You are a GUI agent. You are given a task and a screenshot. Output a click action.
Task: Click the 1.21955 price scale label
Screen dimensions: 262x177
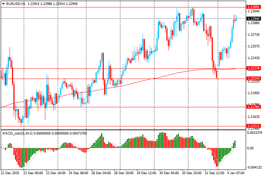coord(254,93)
